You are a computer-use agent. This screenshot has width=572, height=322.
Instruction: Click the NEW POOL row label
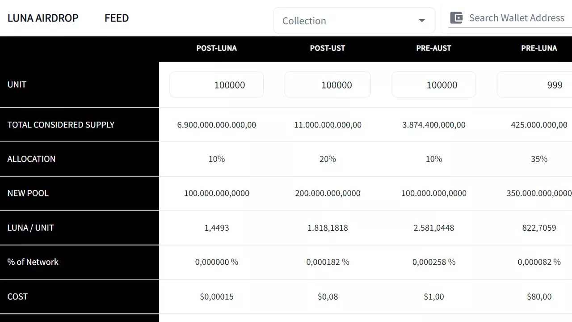[x=28, y=193]
